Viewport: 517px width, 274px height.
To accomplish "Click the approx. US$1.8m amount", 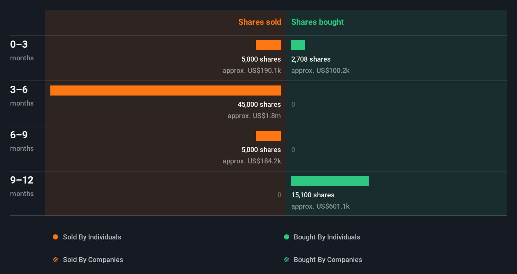I will (254, 116).
